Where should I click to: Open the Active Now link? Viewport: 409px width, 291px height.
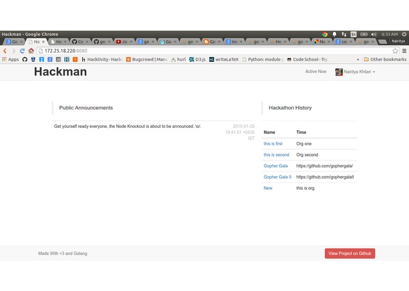(315, 71)
